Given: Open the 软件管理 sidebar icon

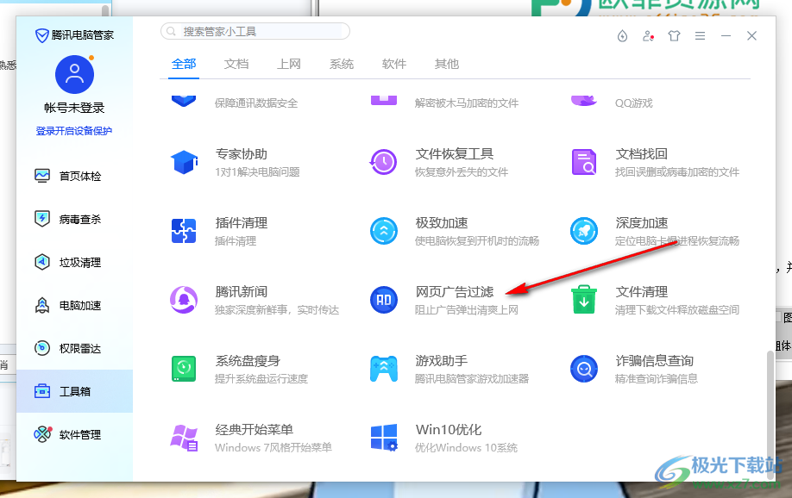Looking at the screenshot, I should 42,434.
